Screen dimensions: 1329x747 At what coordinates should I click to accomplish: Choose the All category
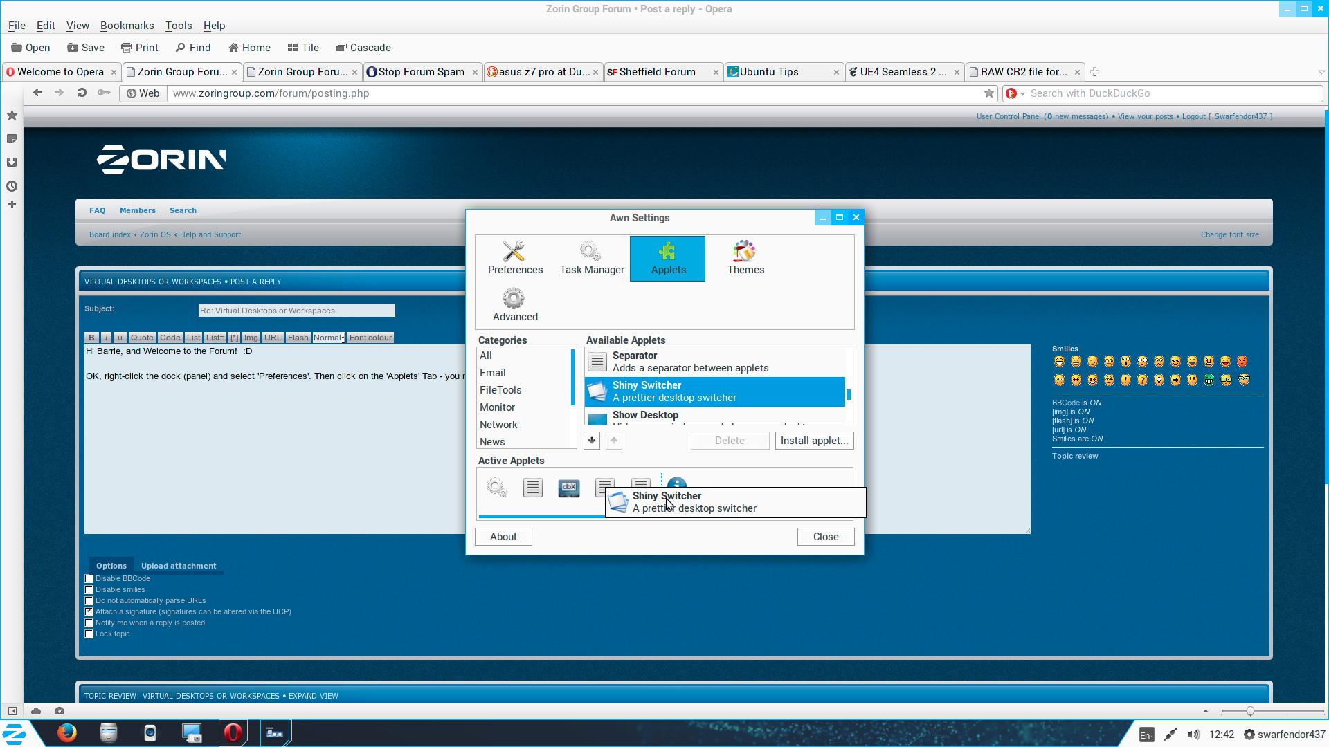(486, 356)
